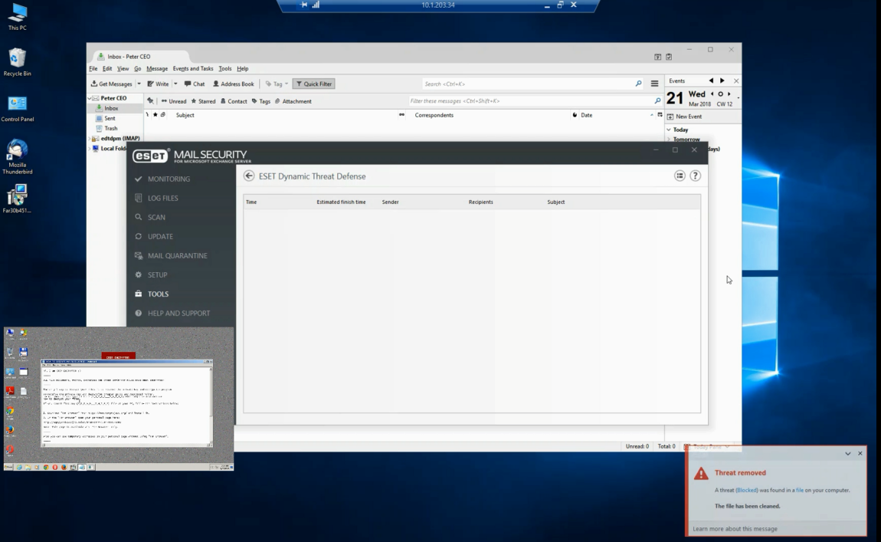The image size is (881, 542).
Task: Select the Sent folder
Action: pos(110,118)
